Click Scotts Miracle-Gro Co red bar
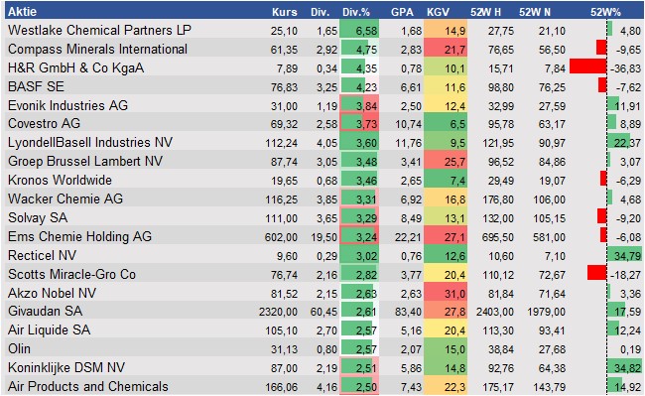The image size is (645, 396). [596, 273]
